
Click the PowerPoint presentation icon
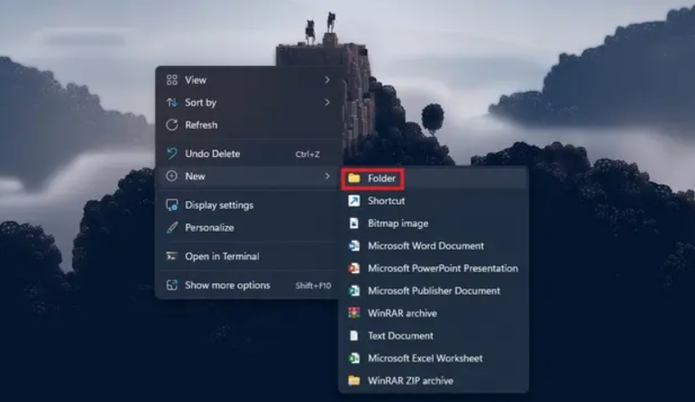click(353, 268)
